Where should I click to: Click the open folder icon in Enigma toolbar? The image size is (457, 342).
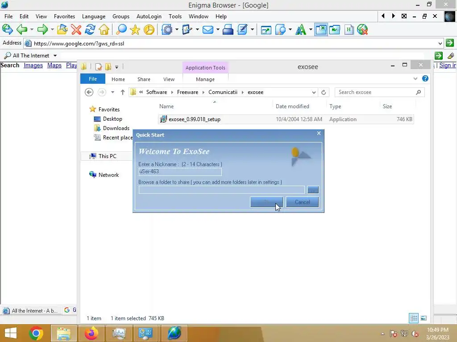(62, 29)
